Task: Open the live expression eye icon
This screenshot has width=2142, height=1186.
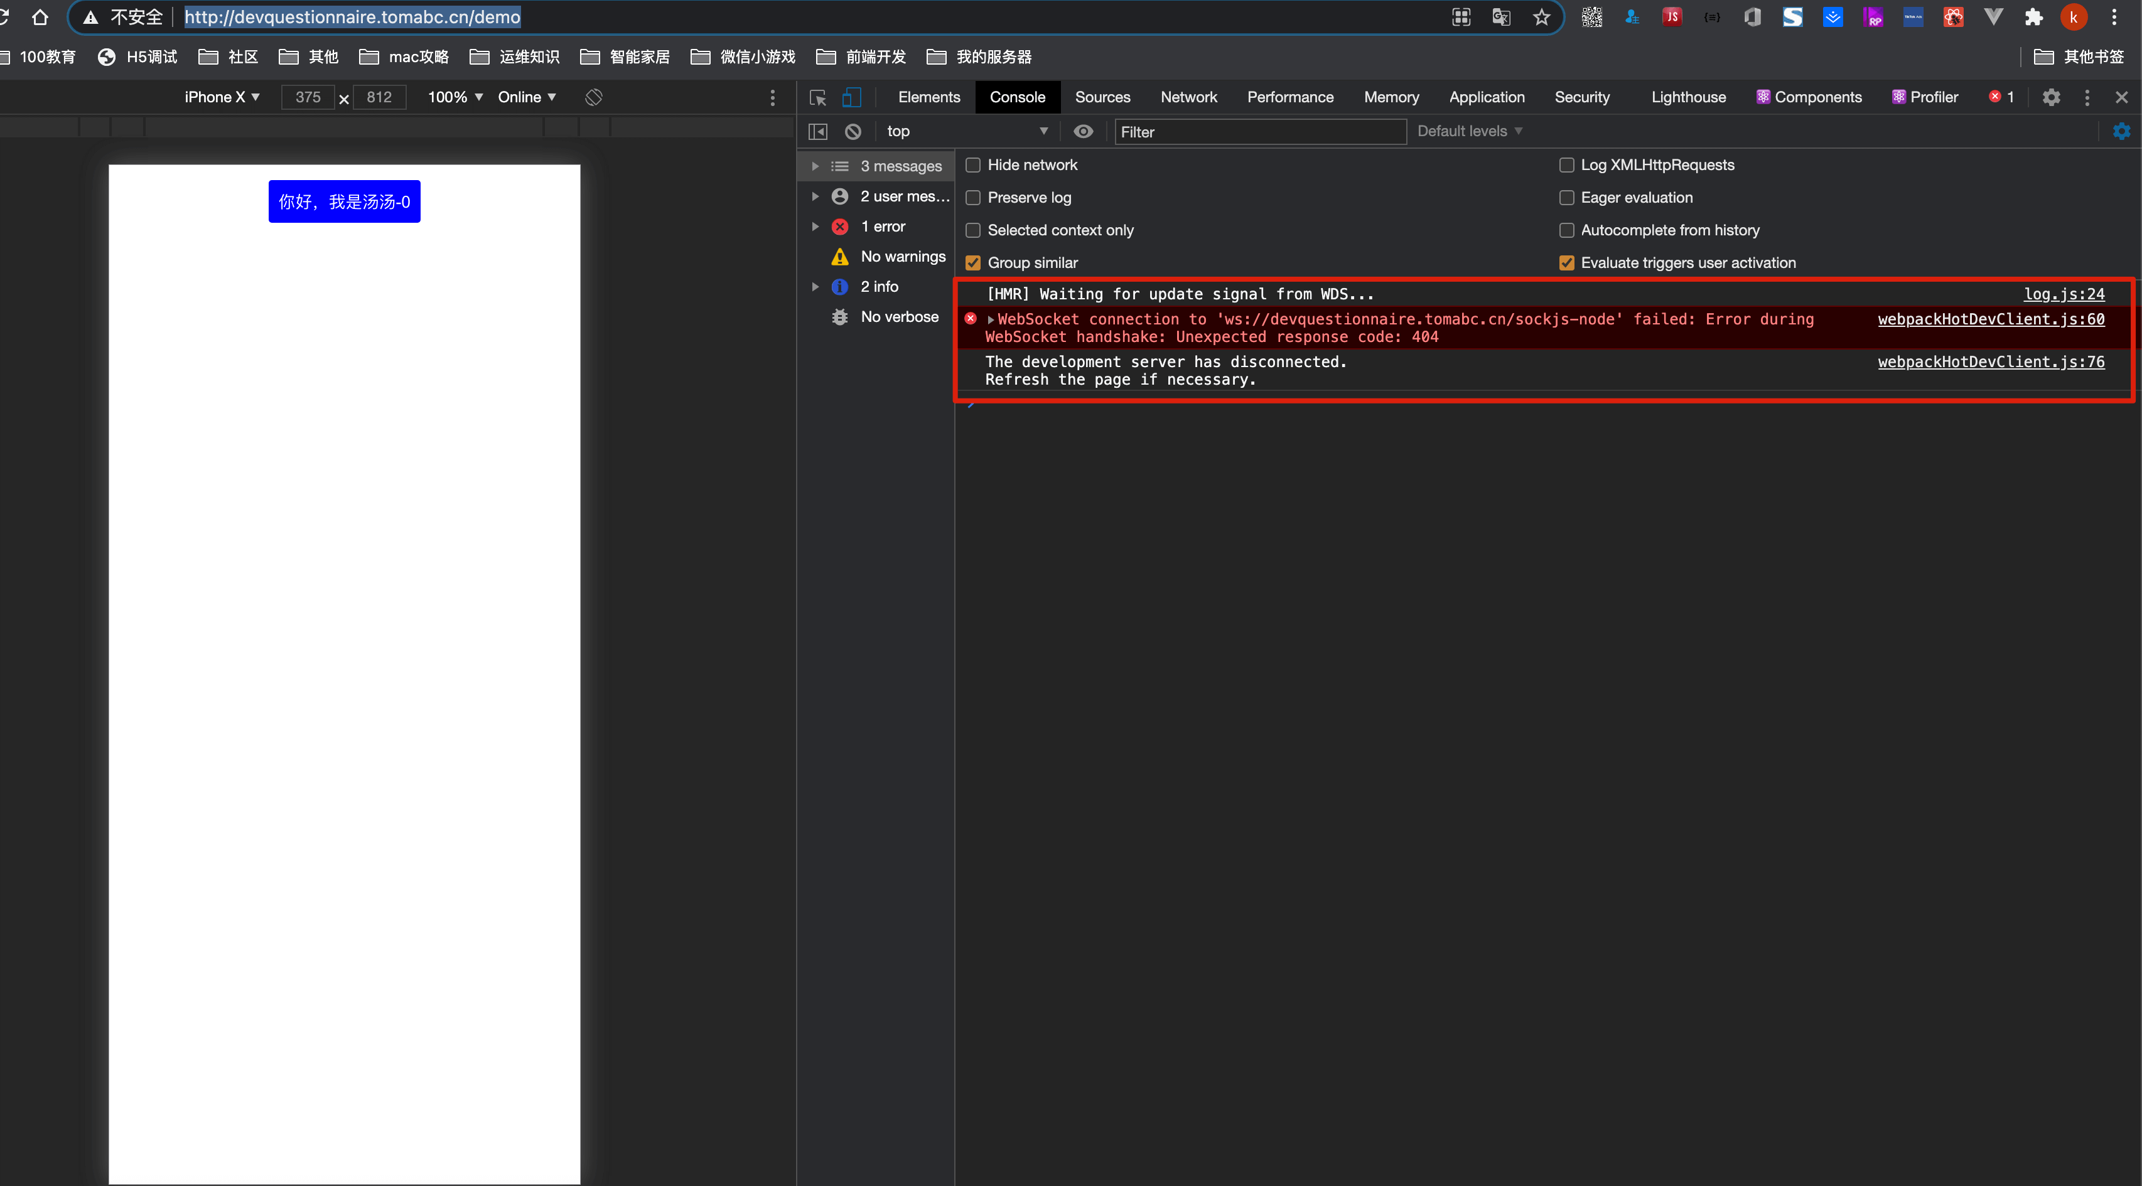Action: pyautogui.click(x=1083, y=131)
